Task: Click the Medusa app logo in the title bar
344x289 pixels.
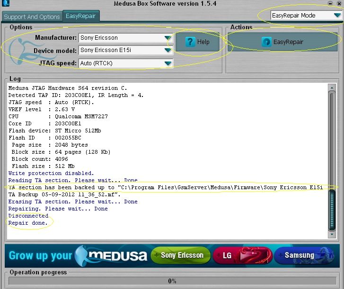Action: 6,3
